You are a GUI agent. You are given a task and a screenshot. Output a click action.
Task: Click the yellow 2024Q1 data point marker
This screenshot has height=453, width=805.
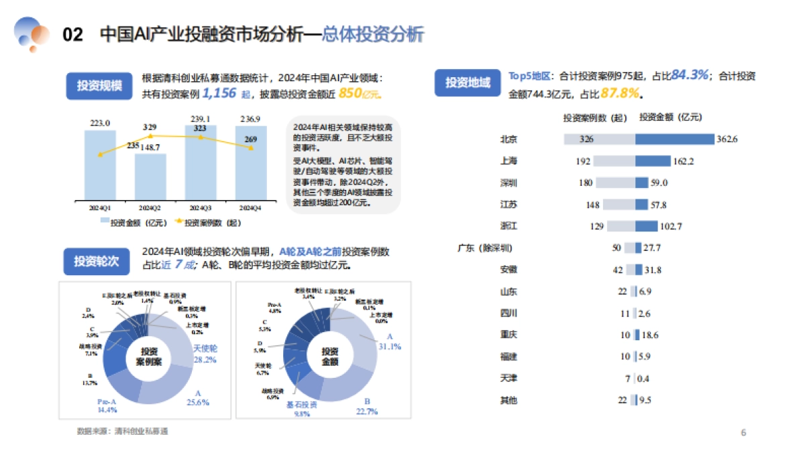pyautogui.click(x=101, y=154)
